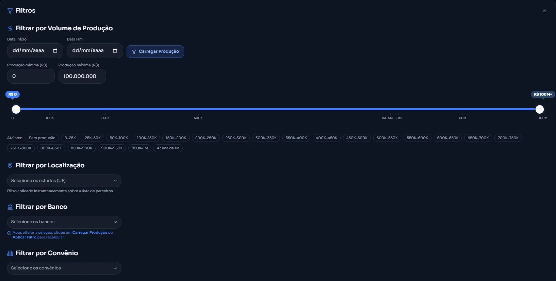Click slider track near the 500K mark
This screenshot has height=281, width=556.
pos(198,109)
